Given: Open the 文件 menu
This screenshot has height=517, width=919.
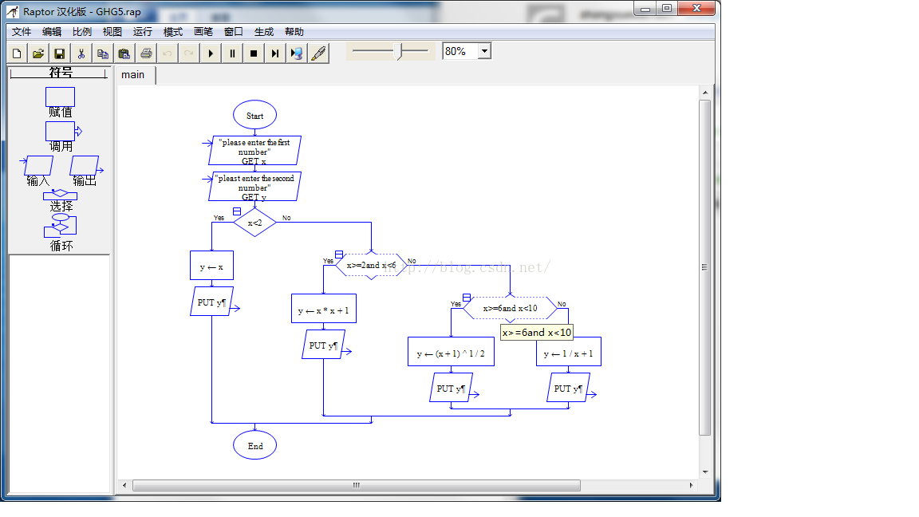Looking at the screenshot, I should click(x=22, y=32).
